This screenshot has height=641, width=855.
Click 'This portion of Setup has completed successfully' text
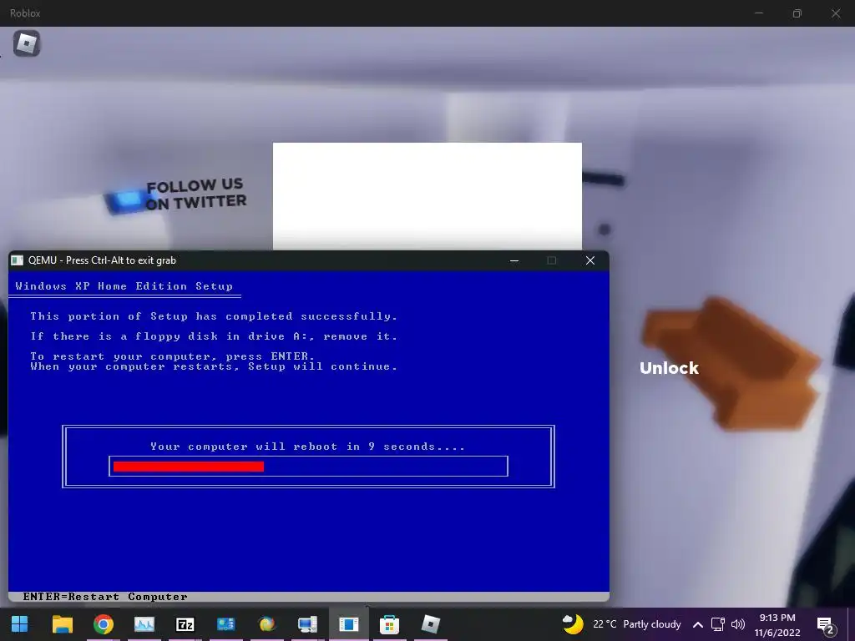pos(214,316)
